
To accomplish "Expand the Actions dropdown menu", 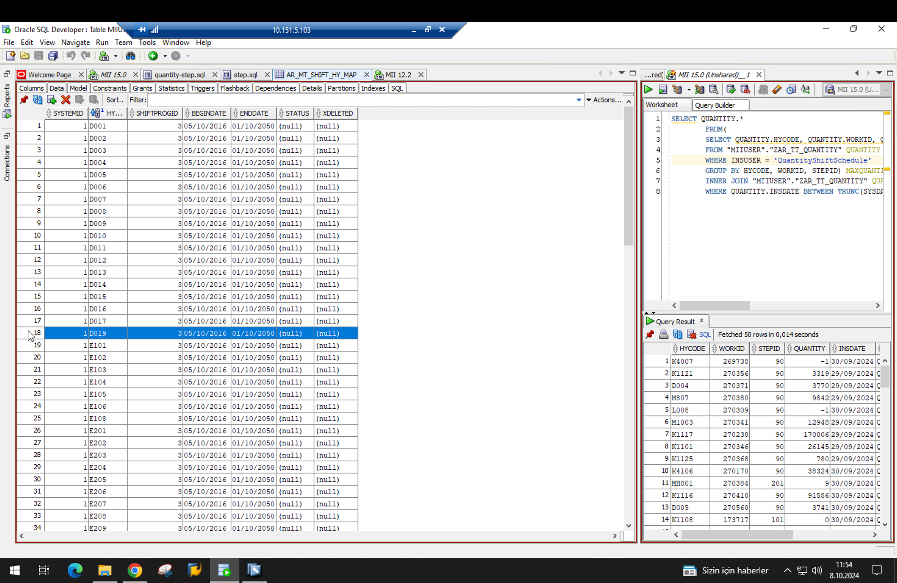I will pyautogui.click(x=604, y=100).
